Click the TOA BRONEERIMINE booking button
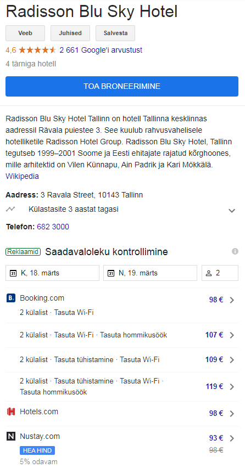Viewport: 245px width, 468px height. tap(122, 86)
